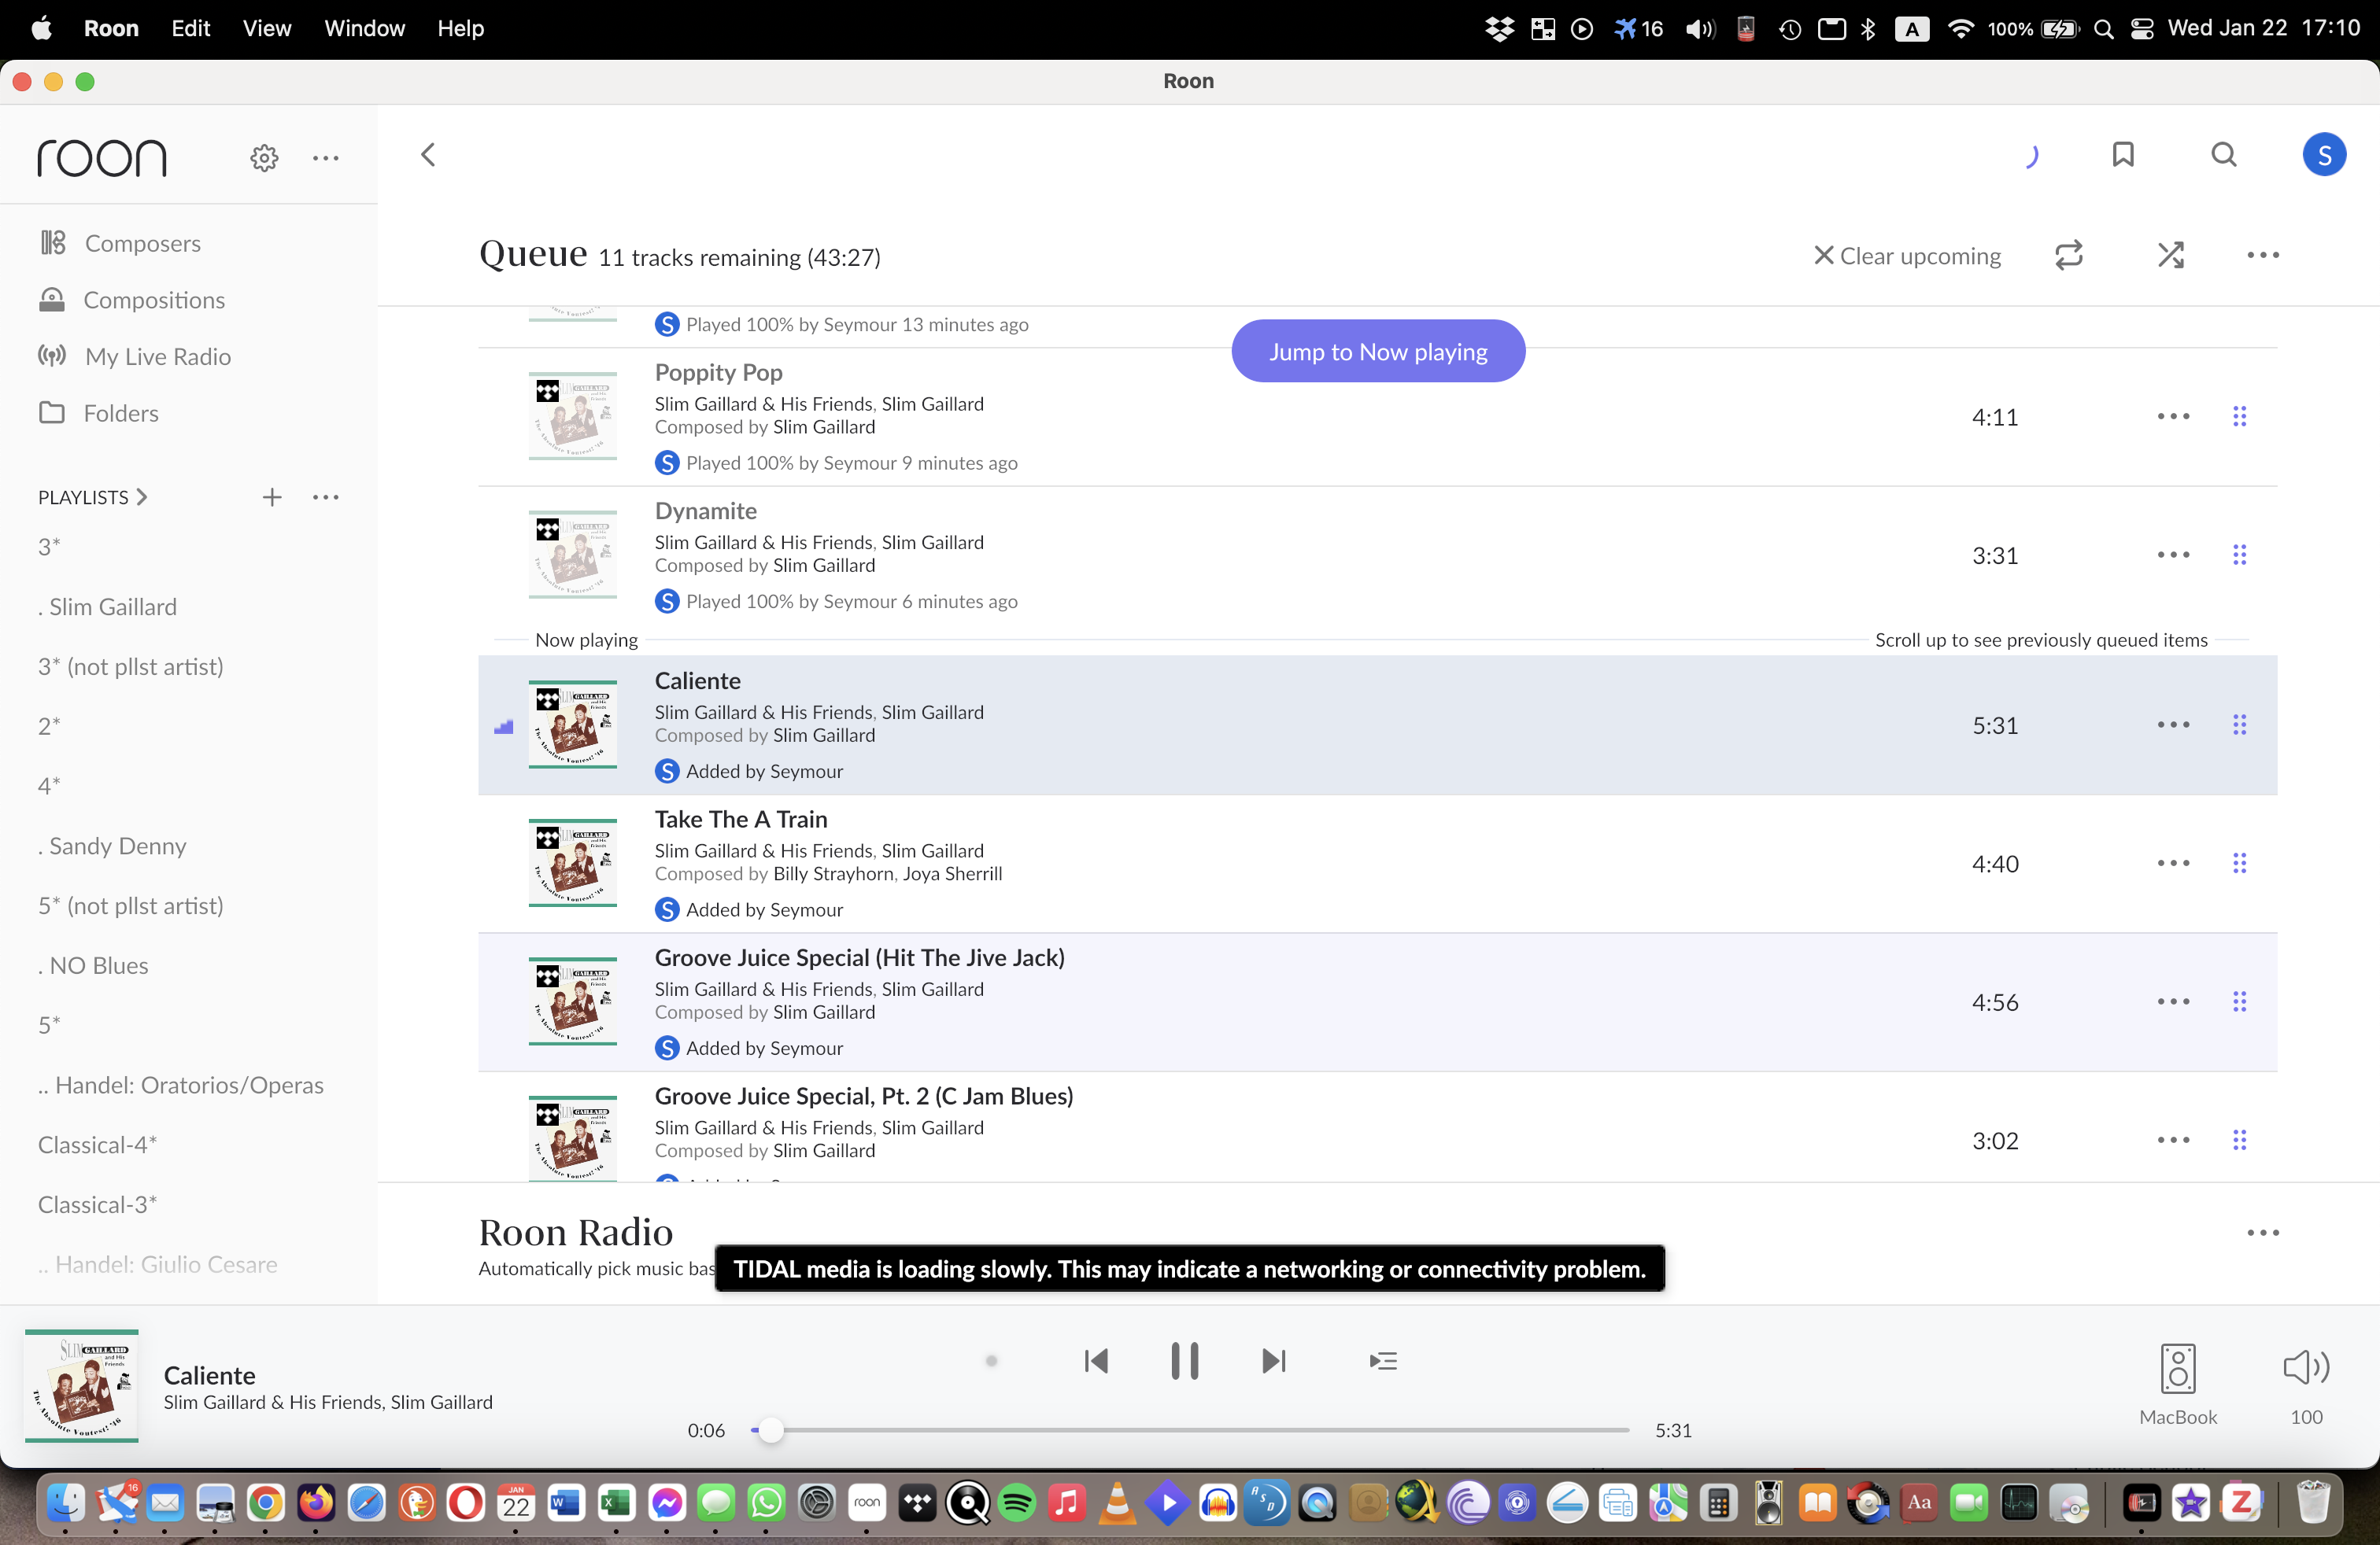Select the Dynamite track title

pos(706,511)
